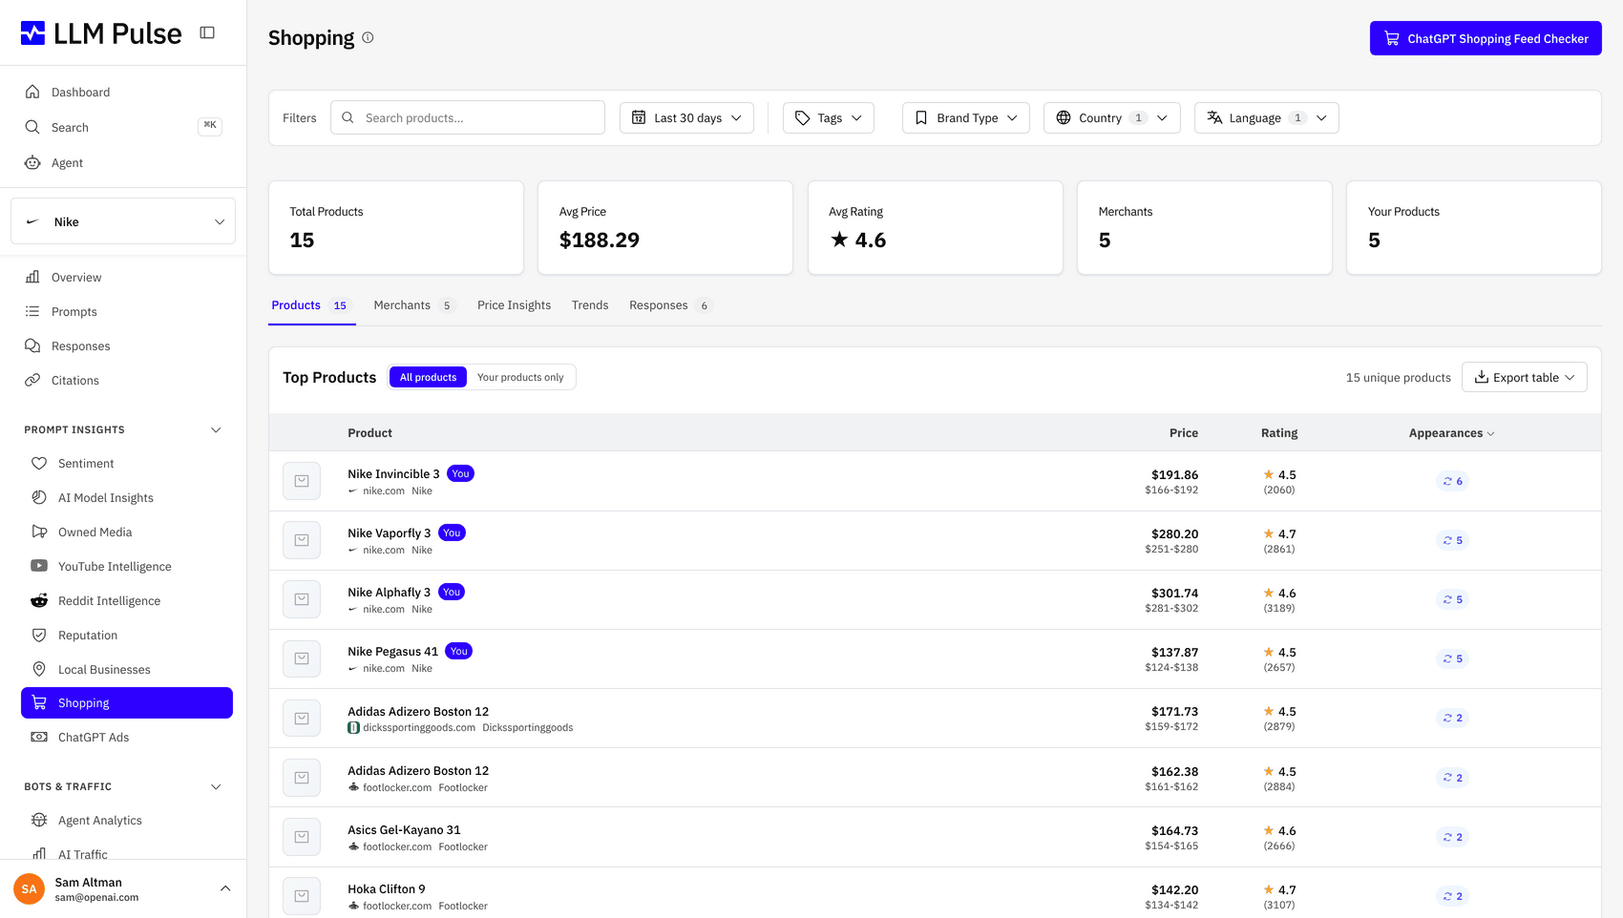The height and width of the screenshot is (918, 1623).
Task: Expand the Sam Altman account menu
Action: point(225,888)
